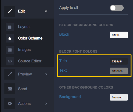Toggle the Apply to all switch
Screen dimensions: 133x112
(x=117, y=8)
